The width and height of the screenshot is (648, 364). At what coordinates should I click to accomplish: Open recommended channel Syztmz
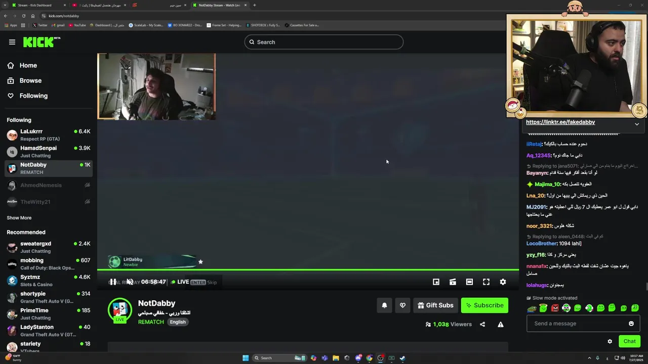click(49, 281)
